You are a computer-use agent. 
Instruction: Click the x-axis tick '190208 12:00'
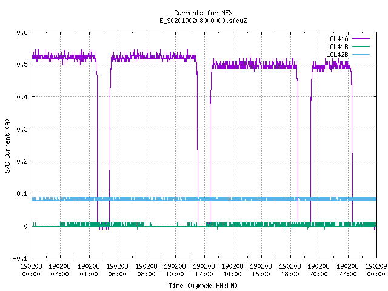204,270
